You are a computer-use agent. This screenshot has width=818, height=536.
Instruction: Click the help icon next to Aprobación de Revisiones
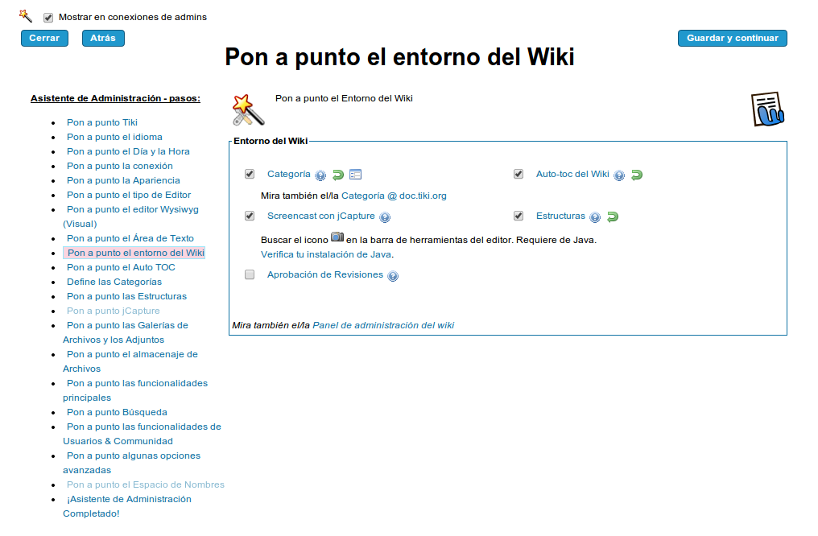coord(393,276)
